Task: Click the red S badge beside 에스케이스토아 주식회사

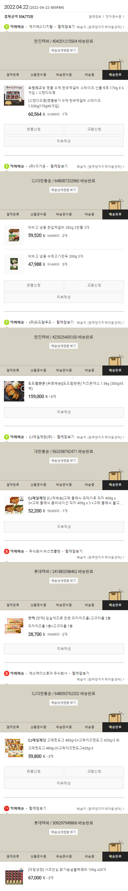Action: (6, 673)
